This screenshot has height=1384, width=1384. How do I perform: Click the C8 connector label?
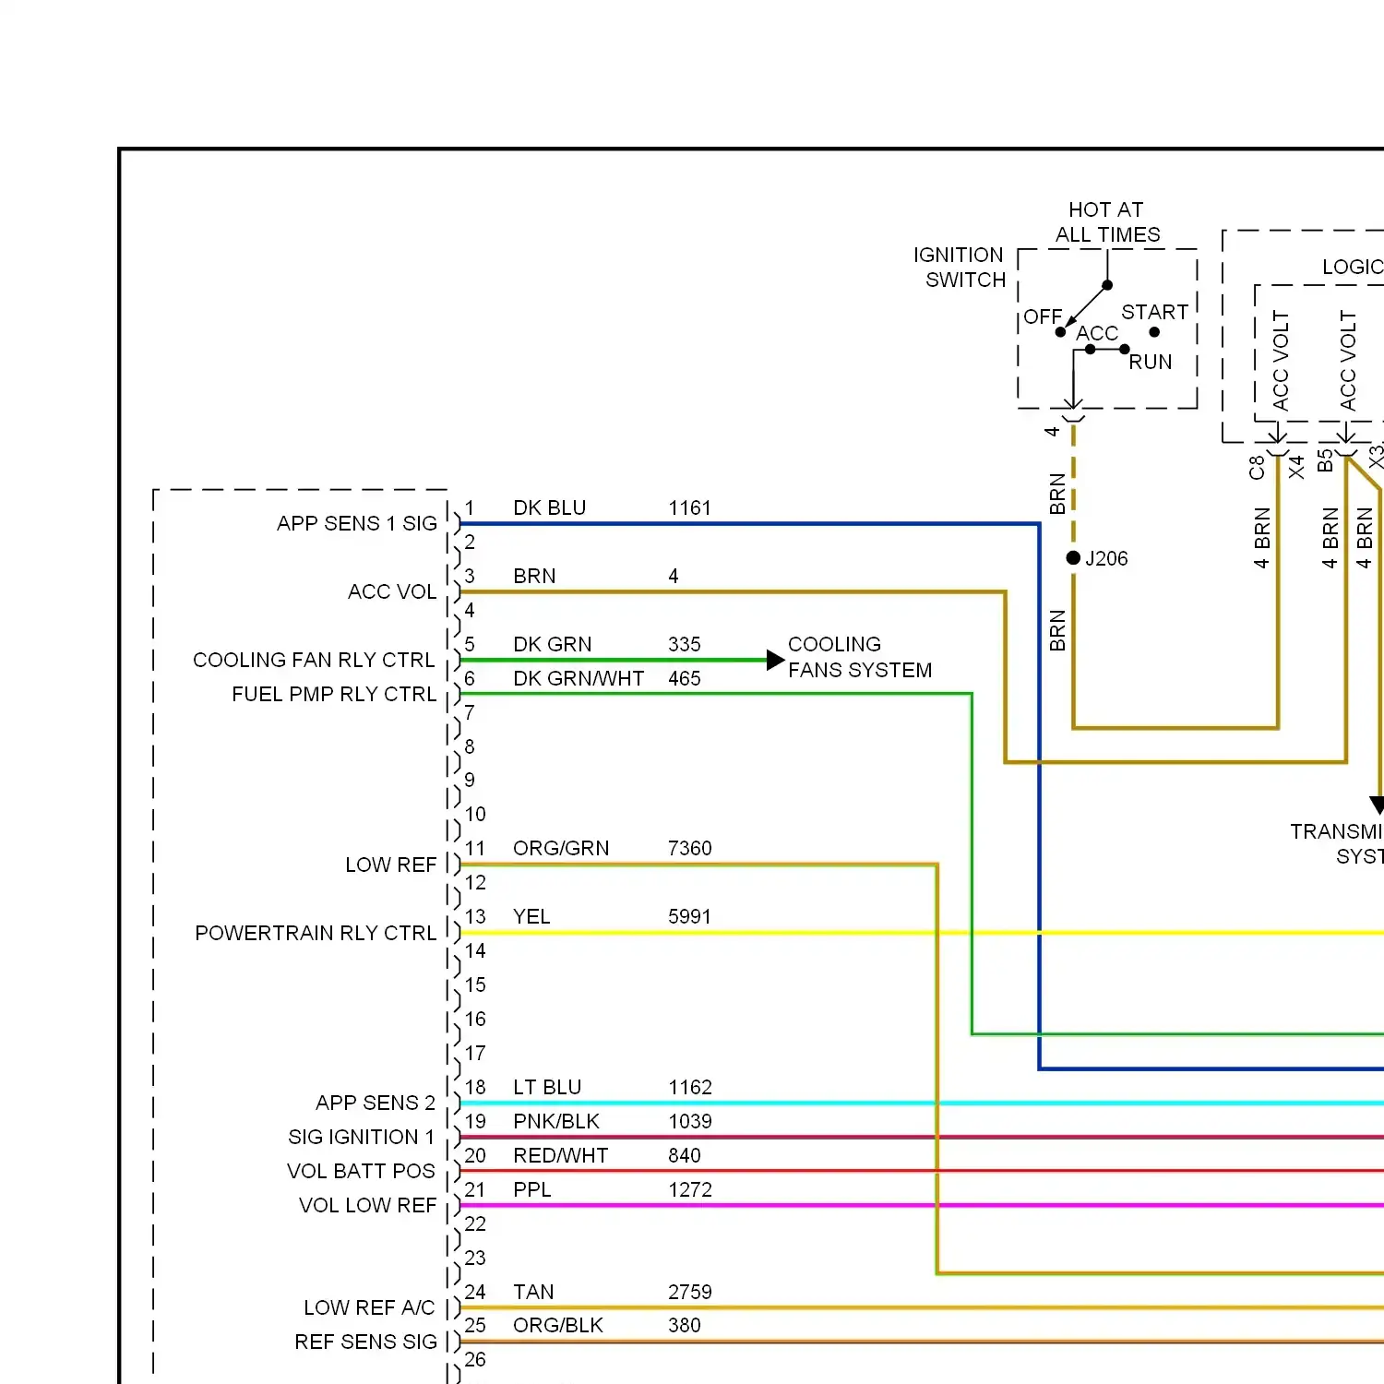(x=1256, y=468)
